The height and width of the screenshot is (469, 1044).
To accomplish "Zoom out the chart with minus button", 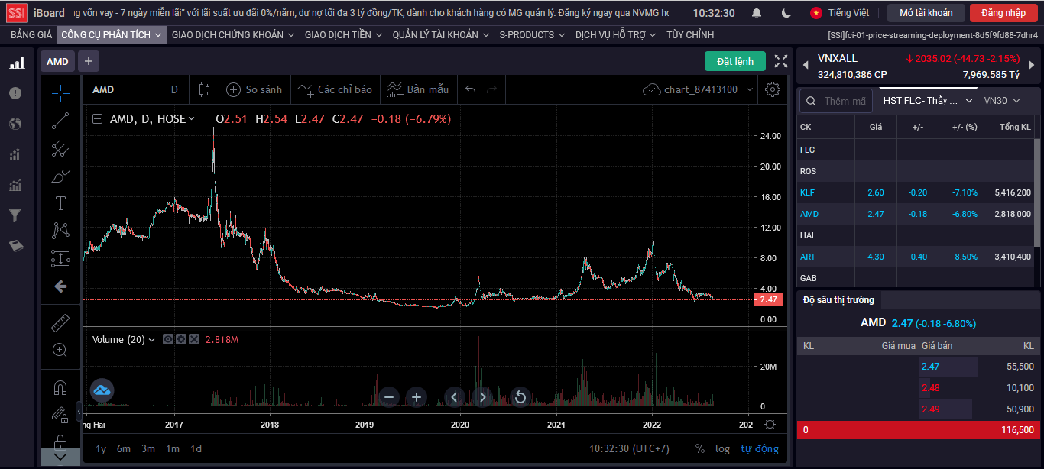I will point(389,397).
